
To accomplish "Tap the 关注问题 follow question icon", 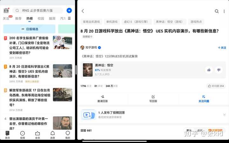I will tap(204, 97).
